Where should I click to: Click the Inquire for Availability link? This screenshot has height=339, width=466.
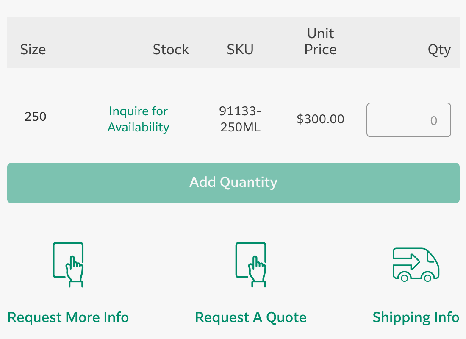click(x=139, y=119)
